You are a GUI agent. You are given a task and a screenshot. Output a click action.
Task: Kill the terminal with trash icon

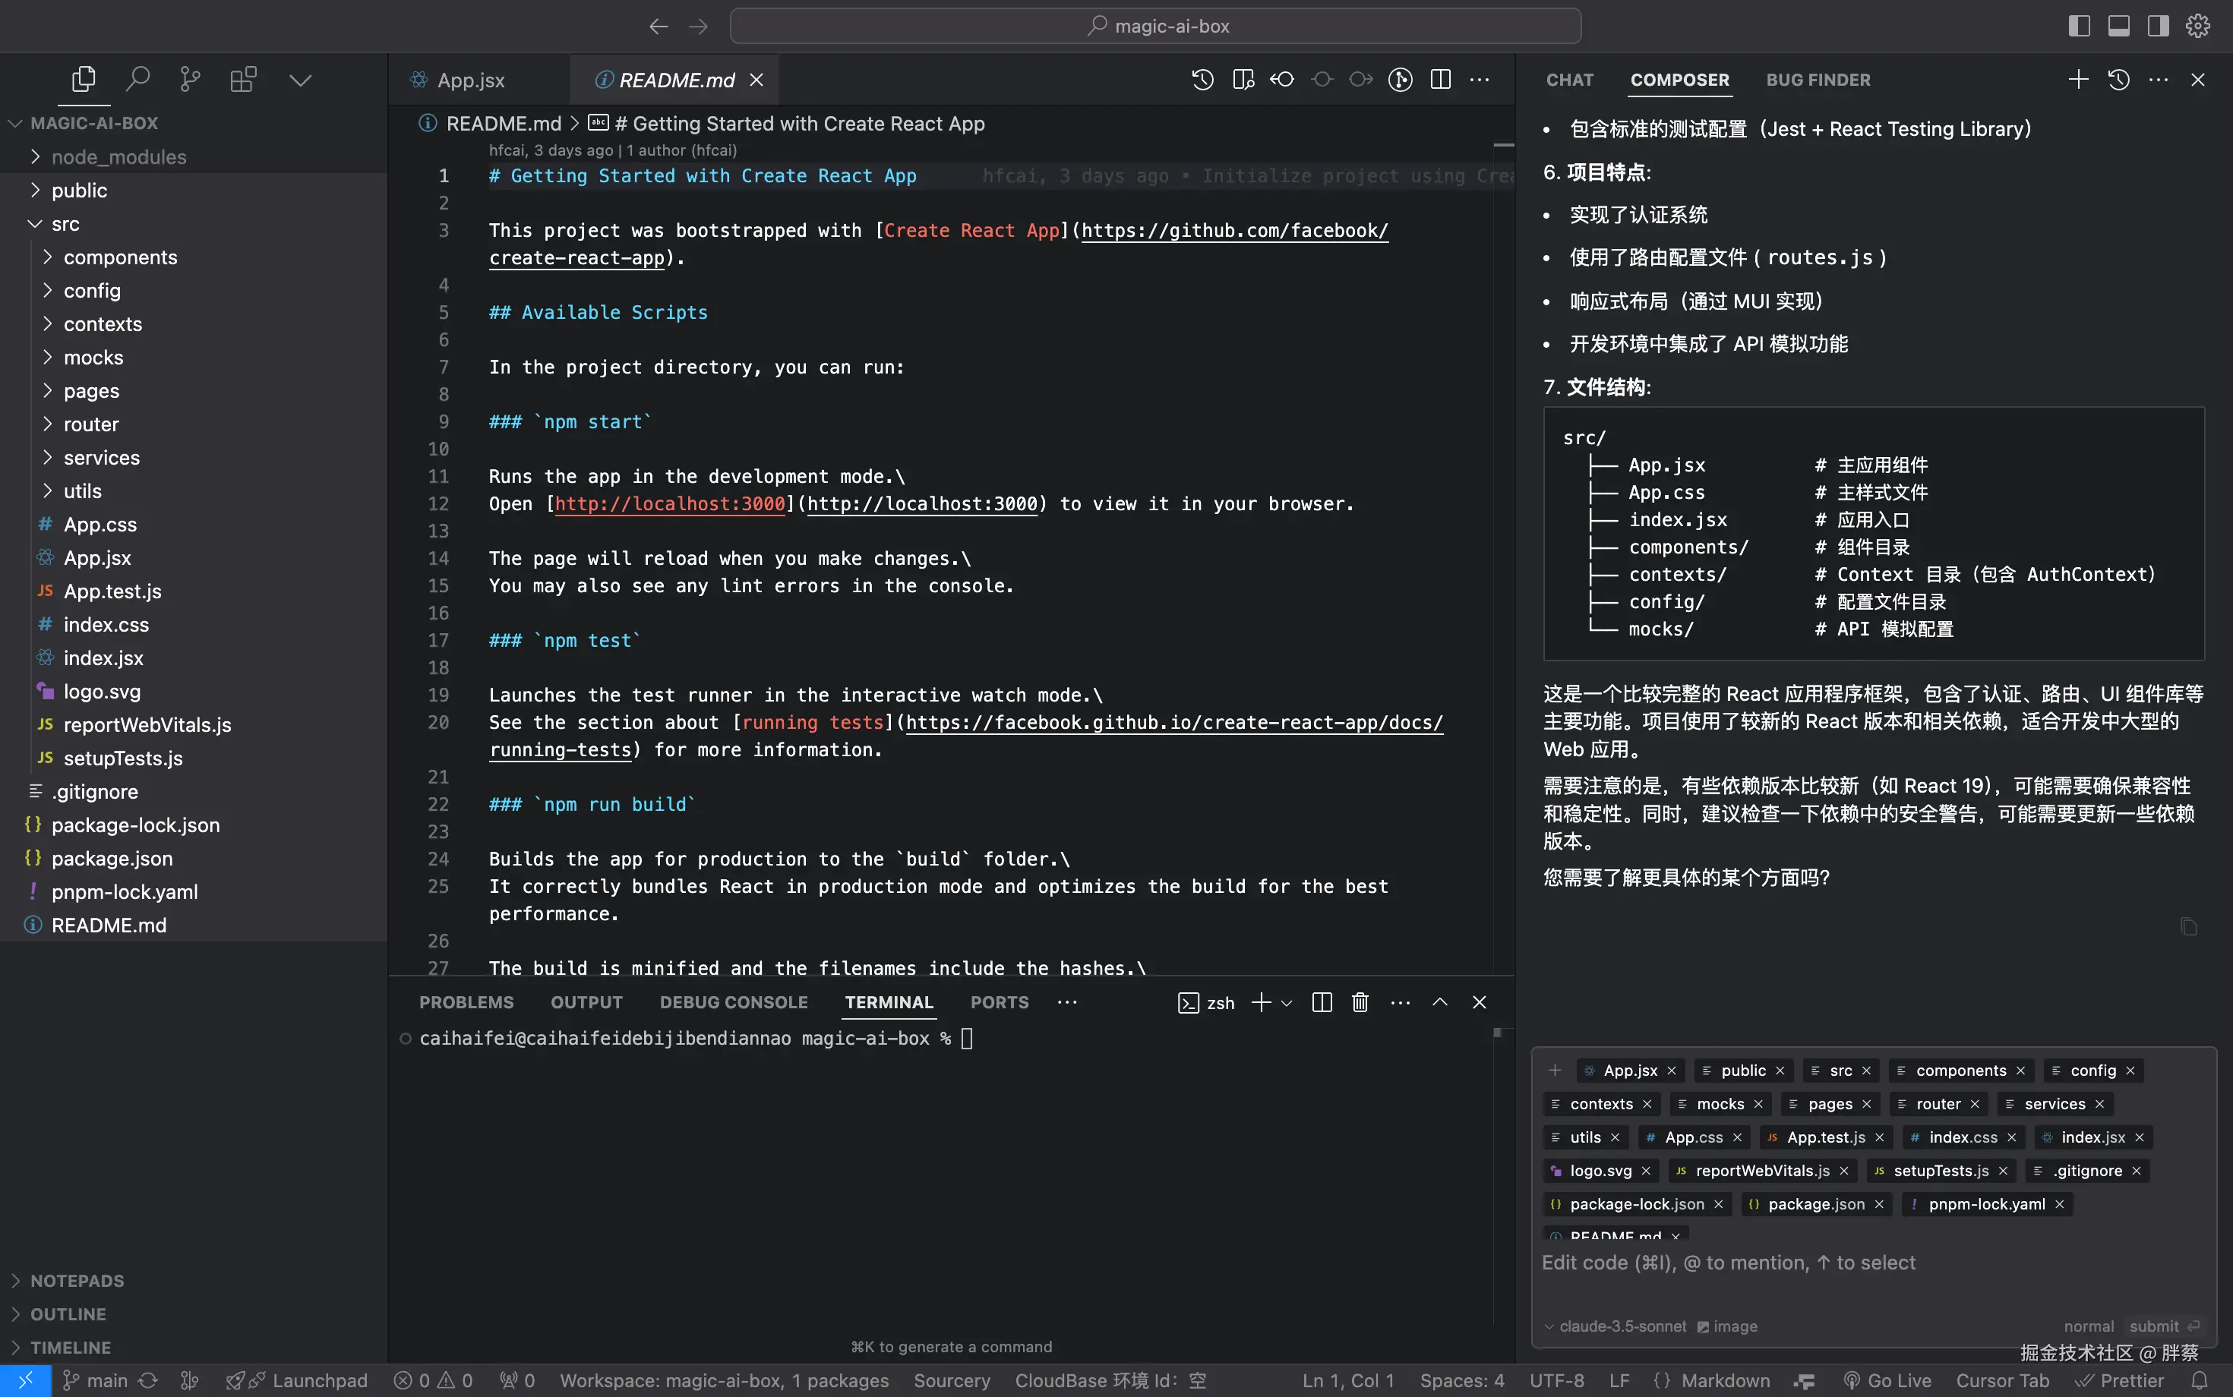pos(1360,1002)
